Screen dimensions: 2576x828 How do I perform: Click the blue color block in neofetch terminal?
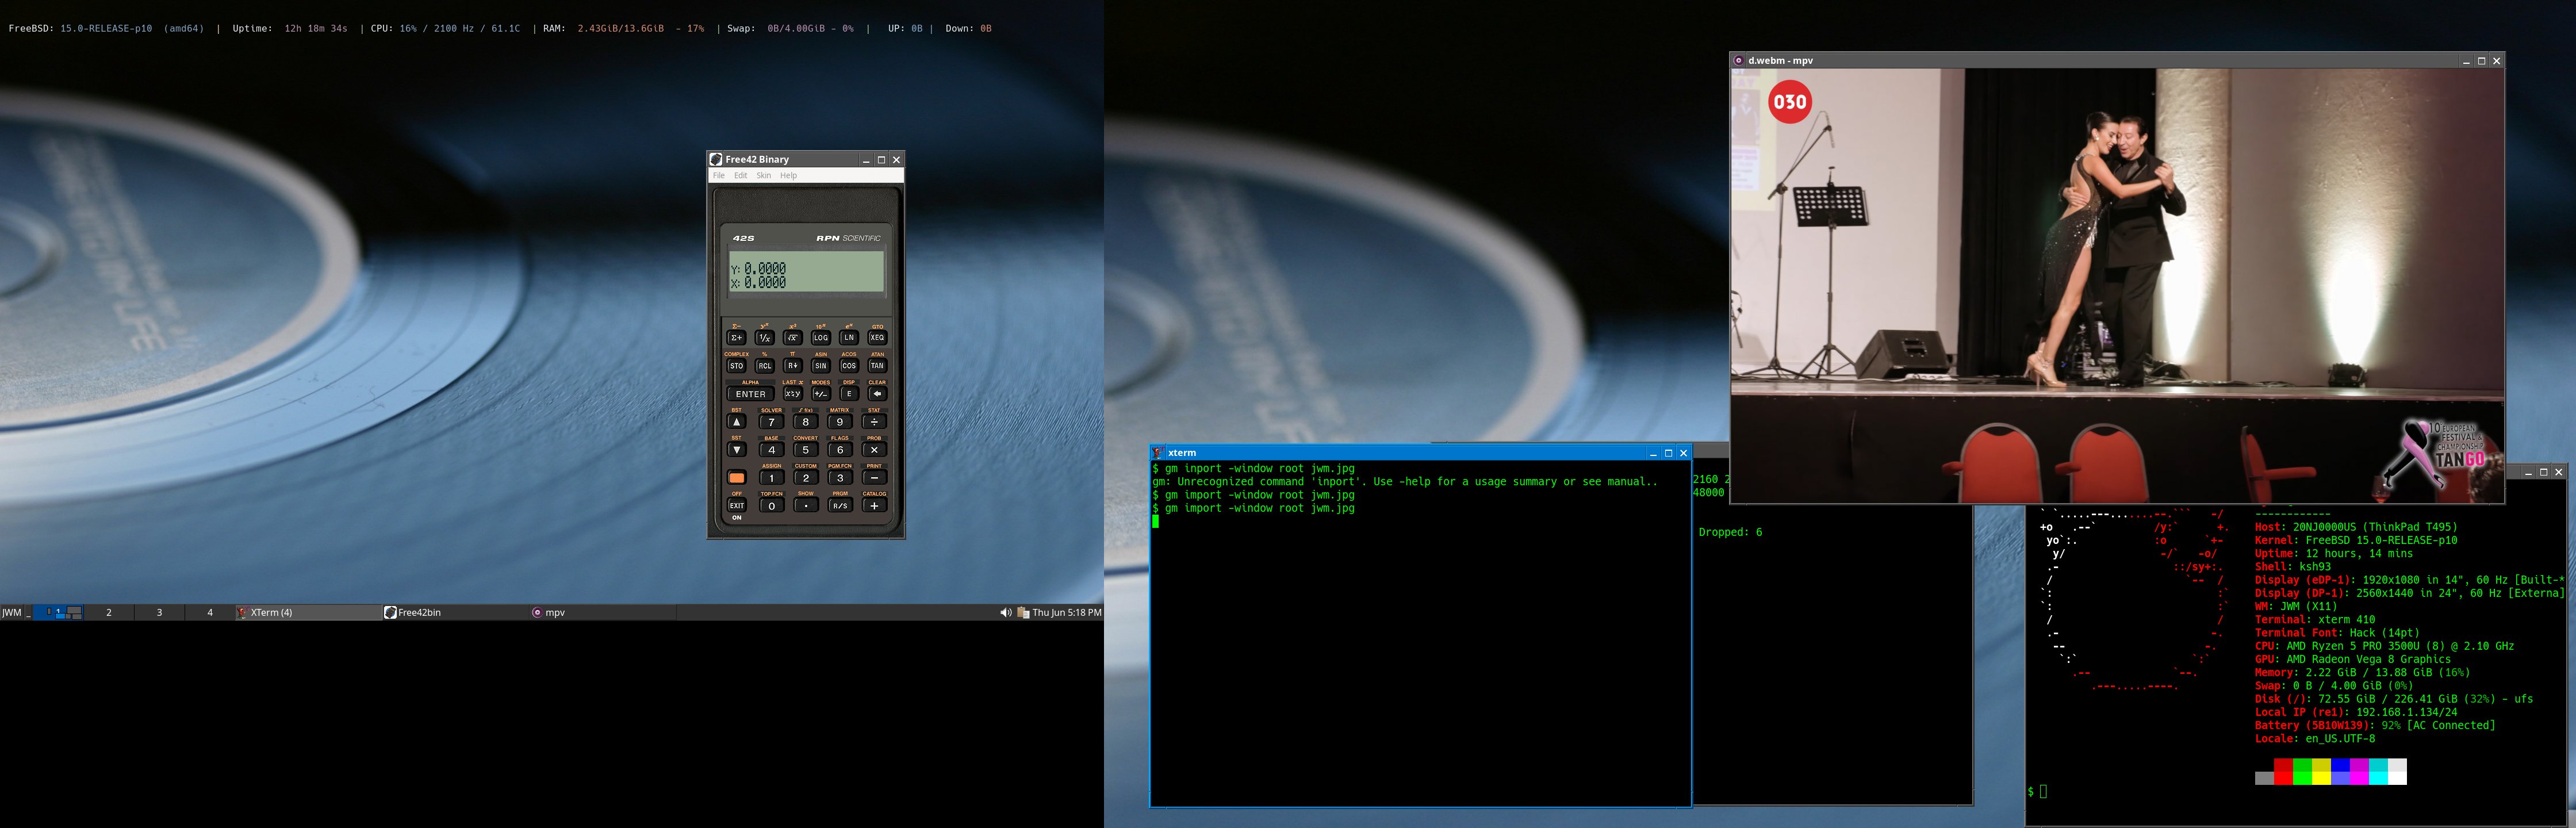2340,772
